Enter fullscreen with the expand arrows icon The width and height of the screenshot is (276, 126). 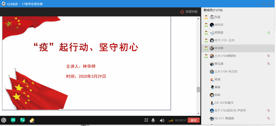coord(146,120)
